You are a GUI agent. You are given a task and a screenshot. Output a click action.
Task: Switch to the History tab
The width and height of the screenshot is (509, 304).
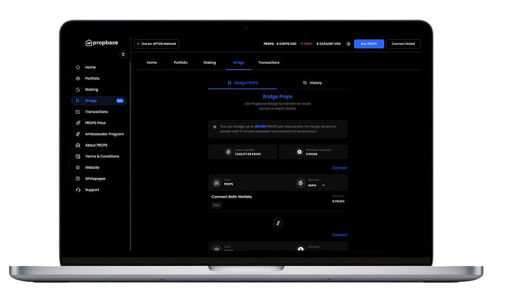coord(312,83)
